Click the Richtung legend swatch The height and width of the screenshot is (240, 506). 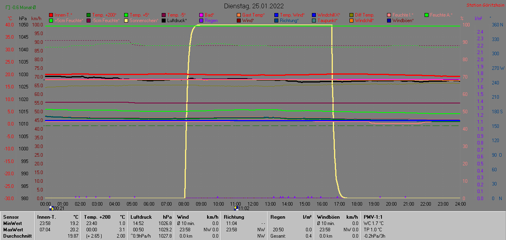pos(276,21)
